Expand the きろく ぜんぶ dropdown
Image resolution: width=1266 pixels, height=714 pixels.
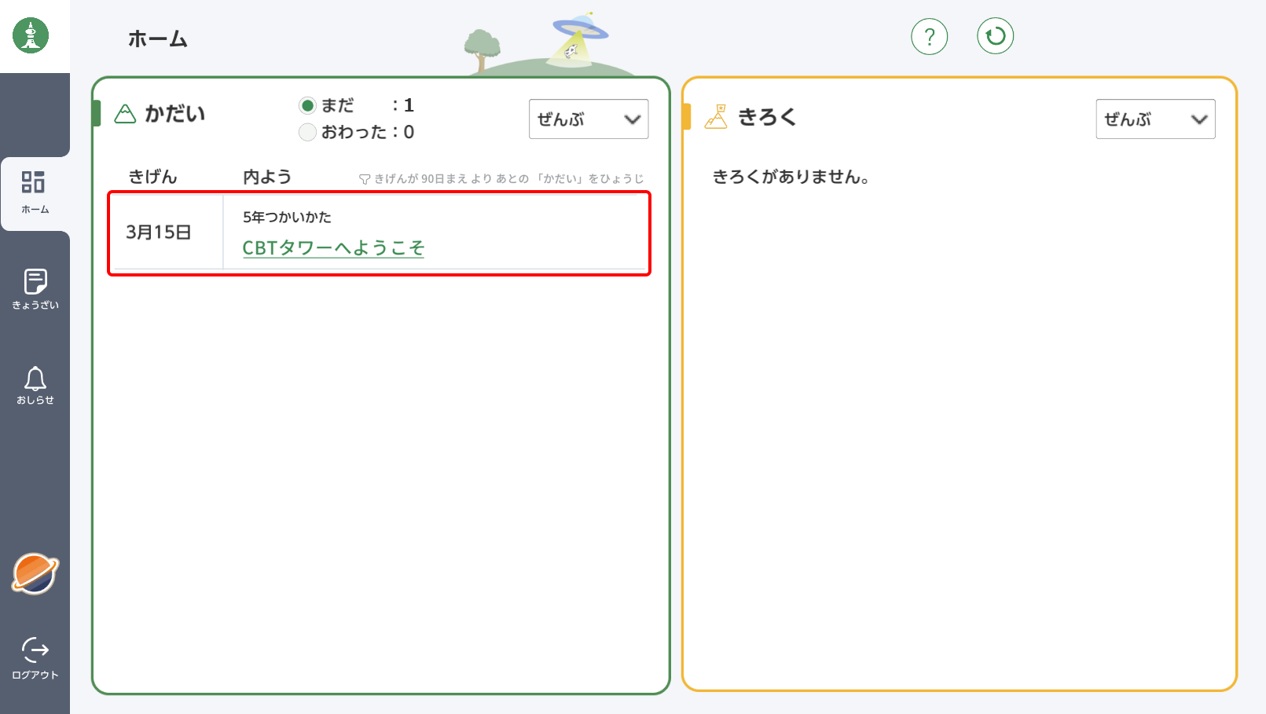click(1154, 119)
